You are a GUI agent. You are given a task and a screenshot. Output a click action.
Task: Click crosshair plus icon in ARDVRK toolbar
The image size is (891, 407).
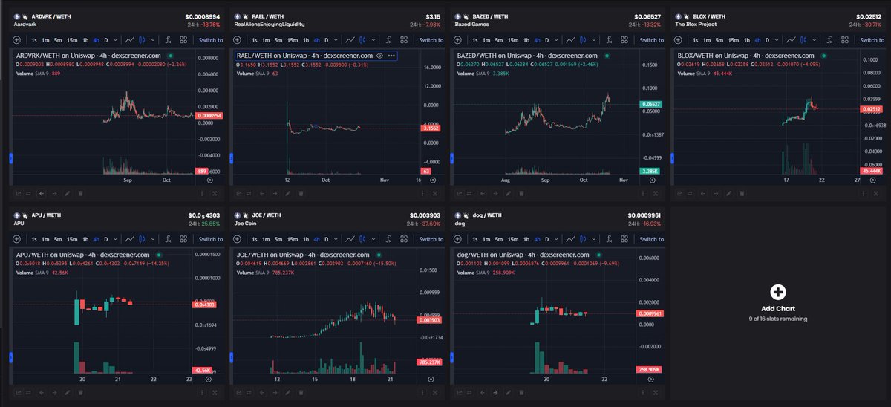(16, 40)
